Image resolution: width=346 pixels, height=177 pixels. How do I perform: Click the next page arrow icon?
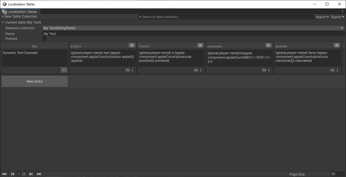point(31,174)
